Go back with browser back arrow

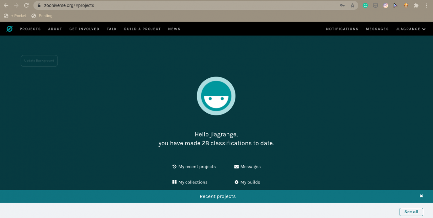(x=6, y=5)
